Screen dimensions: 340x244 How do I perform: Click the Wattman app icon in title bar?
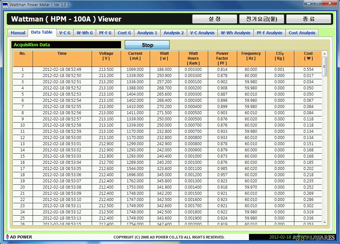pyautogui.click(x=5, y=5)
